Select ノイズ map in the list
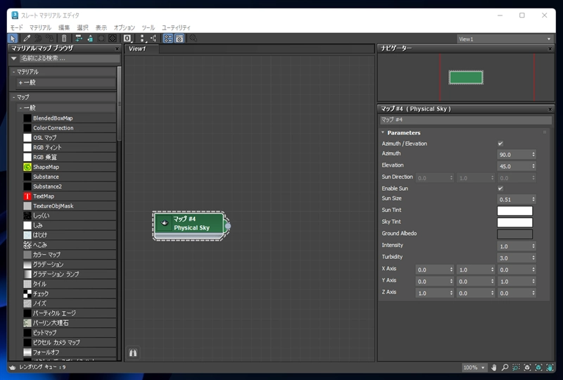The height and width of the screenshot is (380, 563). [x=69, y=303]
